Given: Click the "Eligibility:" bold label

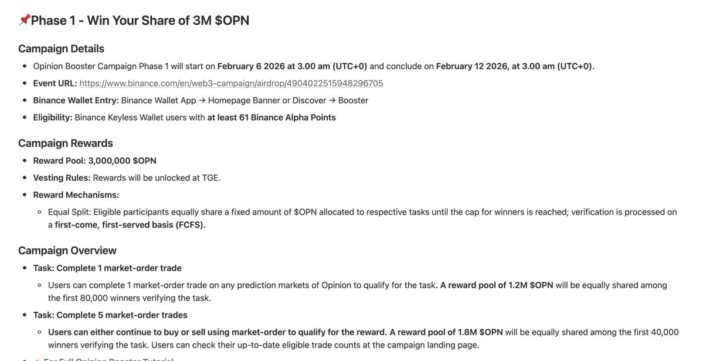Looking at the screenshot, I should coord(53,117).
